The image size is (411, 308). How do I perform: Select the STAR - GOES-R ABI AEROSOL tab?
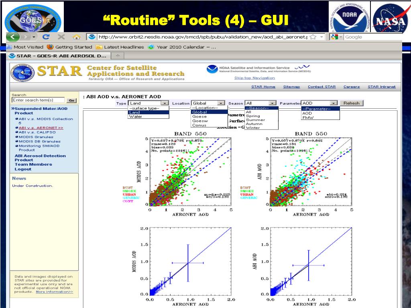[58, 55]
